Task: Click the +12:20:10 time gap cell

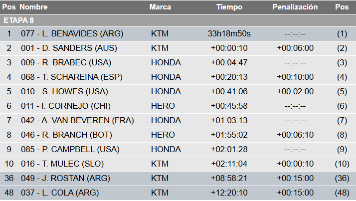Action: tap(229, 193)
